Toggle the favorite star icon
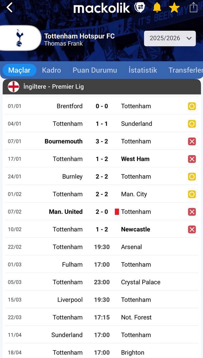The height and width of the screenshot is (358, 203). (x=174, y=7)
